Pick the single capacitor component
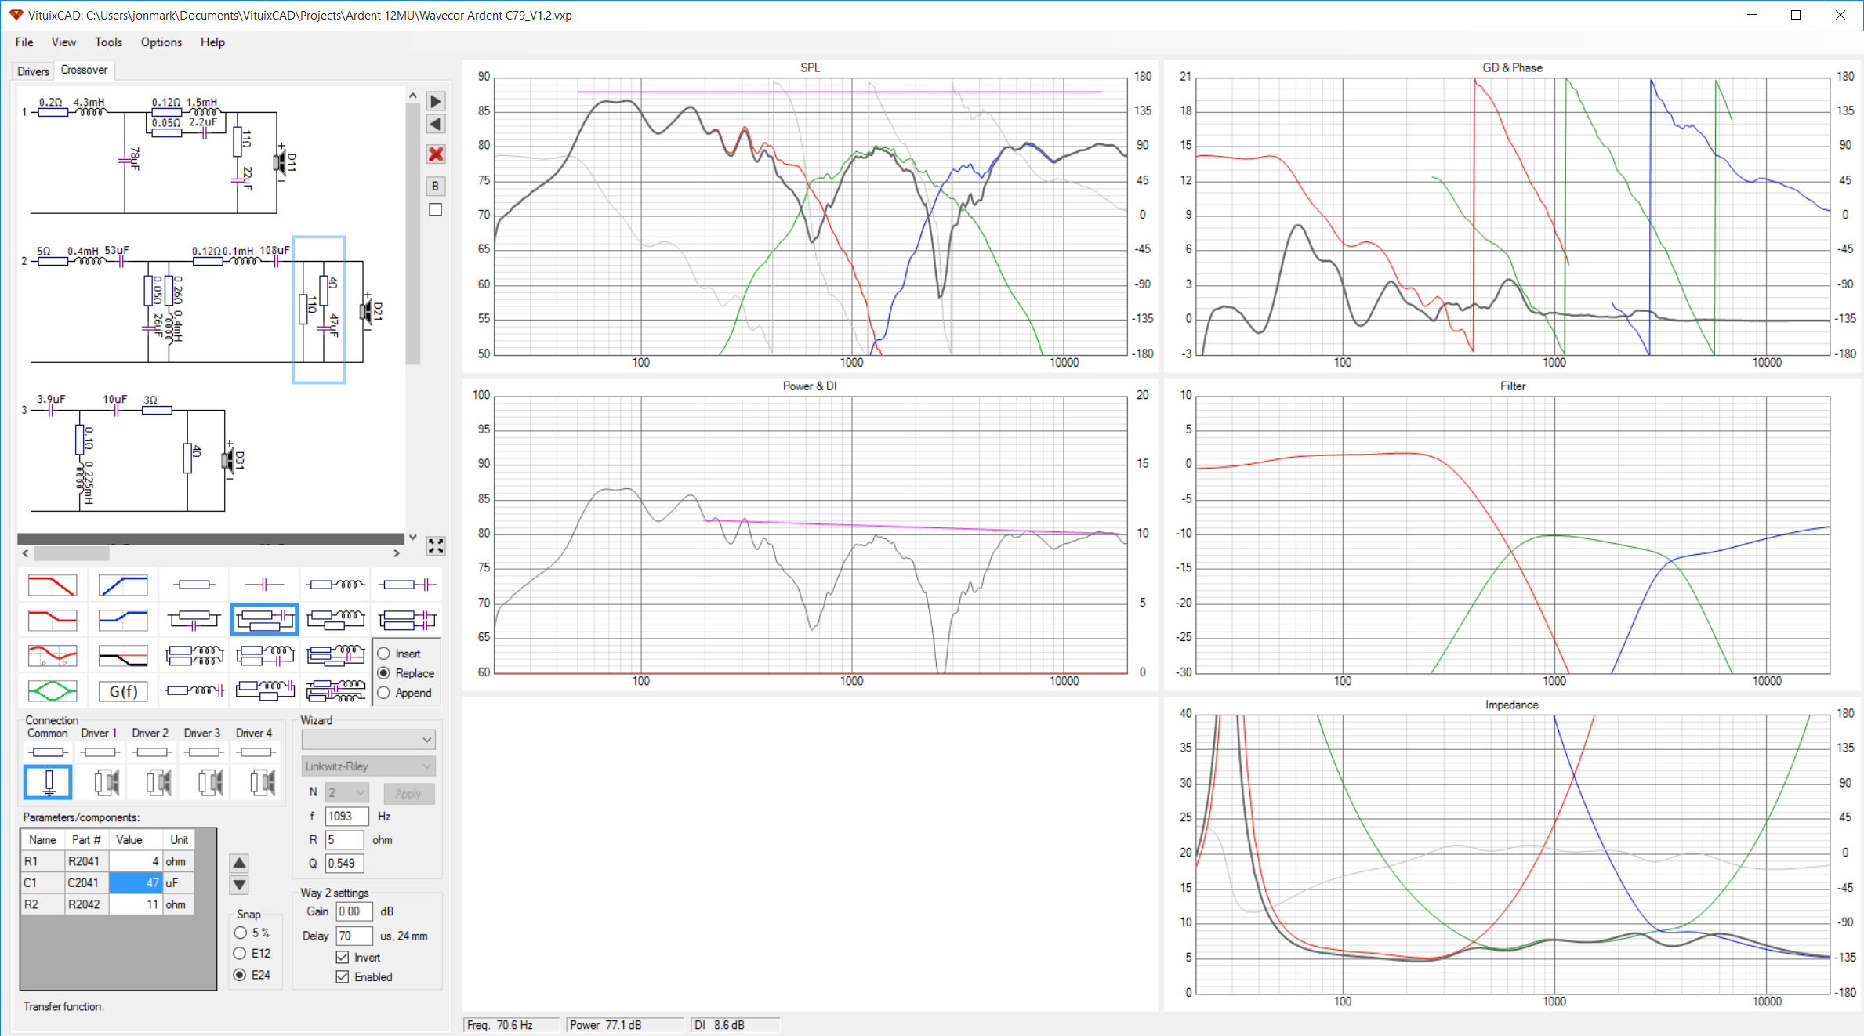1864x1036 pixels. (x=264, y=585)
